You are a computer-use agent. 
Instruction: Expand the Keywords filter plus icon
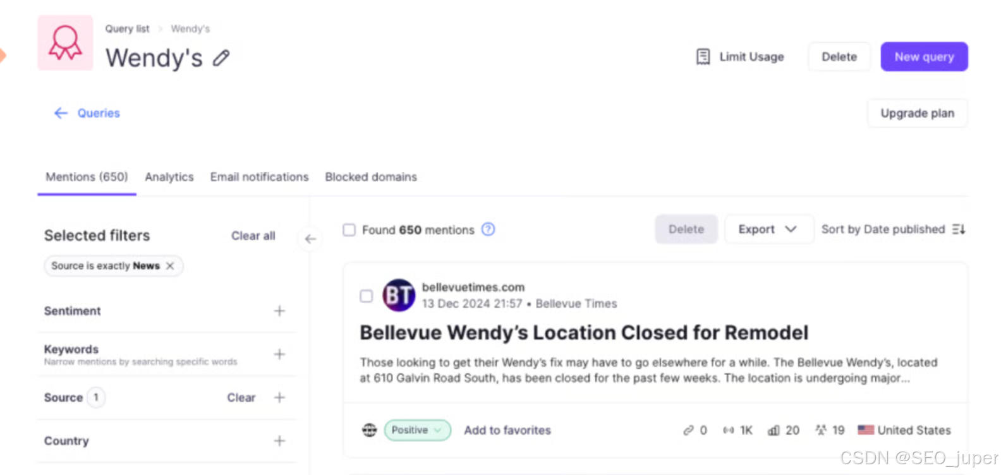click(x=279, y=354)
